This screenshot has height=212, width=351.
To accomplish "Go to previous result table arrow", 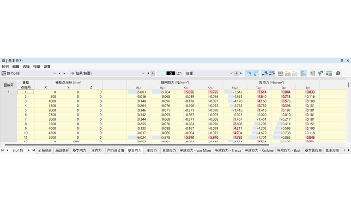I will (148, 73).
